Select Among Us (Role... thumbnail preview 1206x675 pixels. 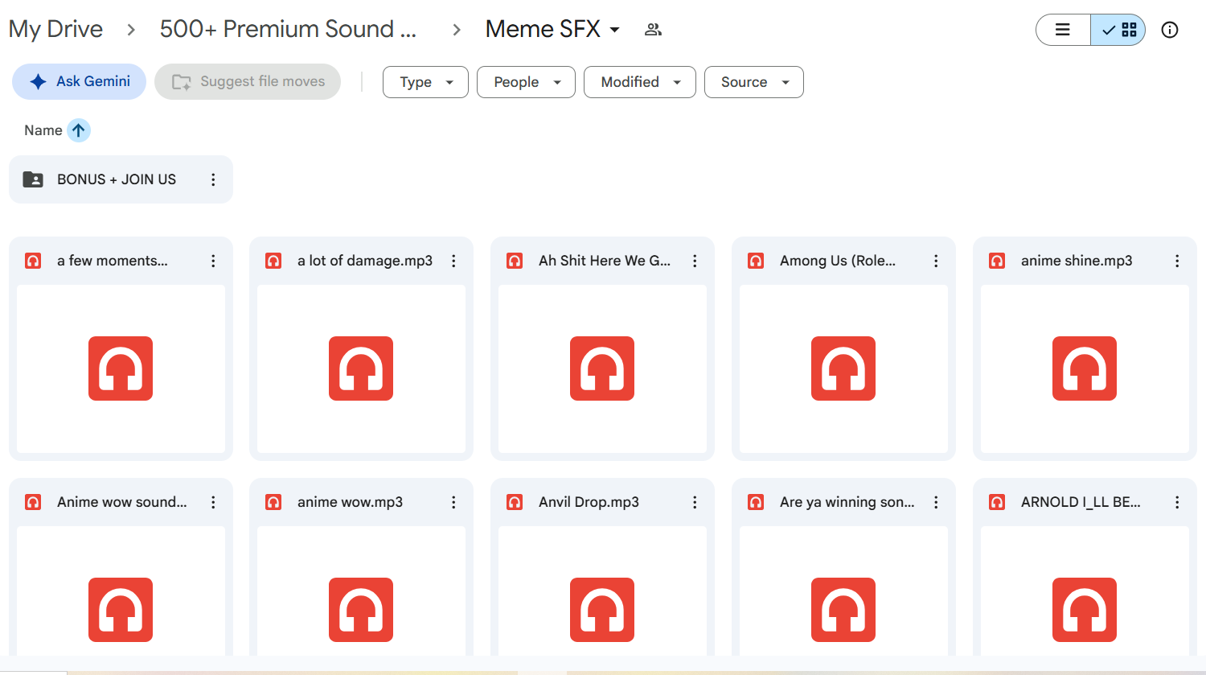[843, 368]
